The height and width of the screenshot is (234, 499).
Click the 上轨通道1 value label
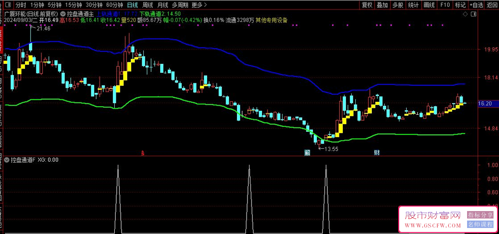point(117,13)
